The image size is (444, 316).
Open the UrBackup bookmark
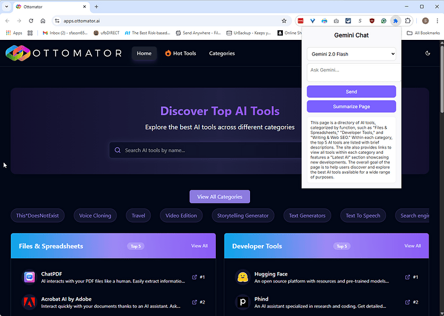click(x=249, y=33)
